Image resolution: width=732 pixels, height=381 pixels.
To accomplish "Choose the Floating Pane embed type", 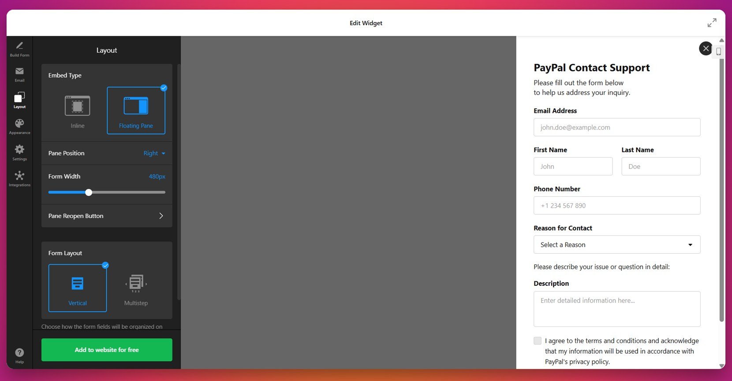I will (136, 111).
